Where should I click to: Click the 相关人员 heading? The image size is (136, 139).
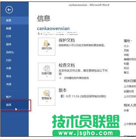point(130,105)
